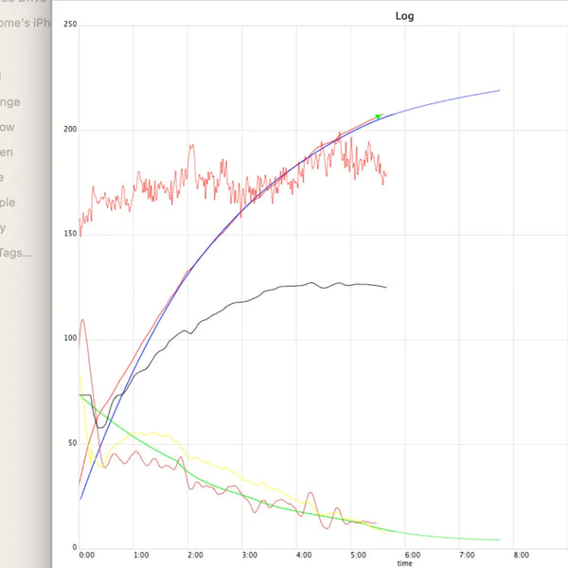The image size is (568, 568).
Task: Click the 100 value on the y-axis
Action: pos(69,339)
